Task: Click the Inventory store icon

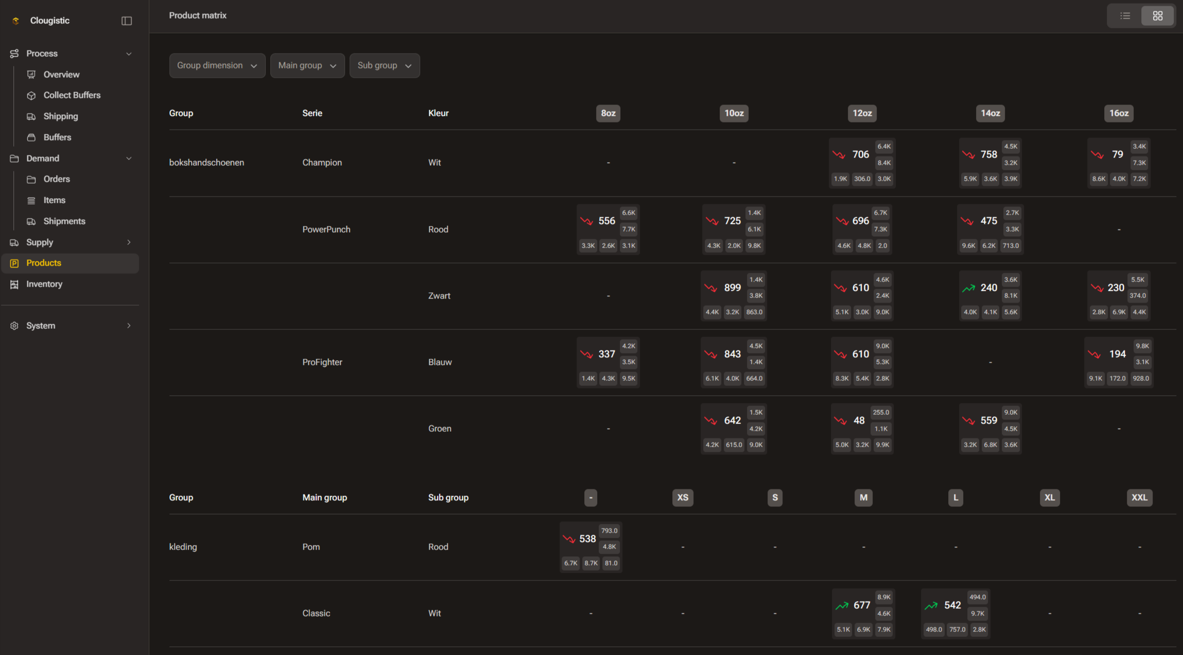Action: click(x=14, y=284)
